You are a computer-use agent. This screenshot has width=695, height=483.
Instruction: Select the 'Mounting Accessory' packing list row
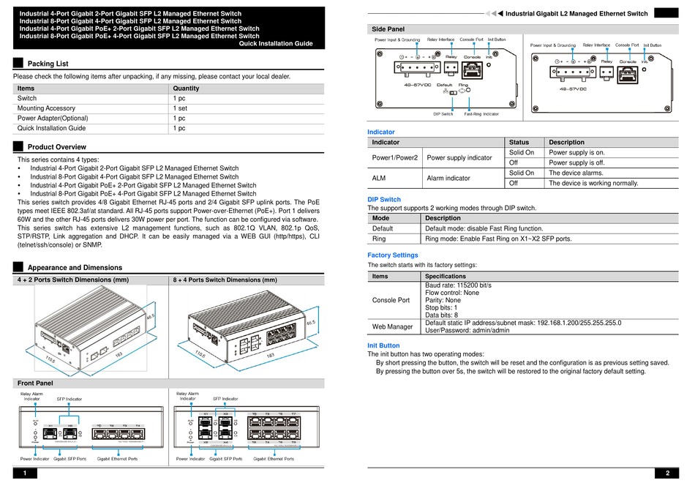click(x=168, y=108)
